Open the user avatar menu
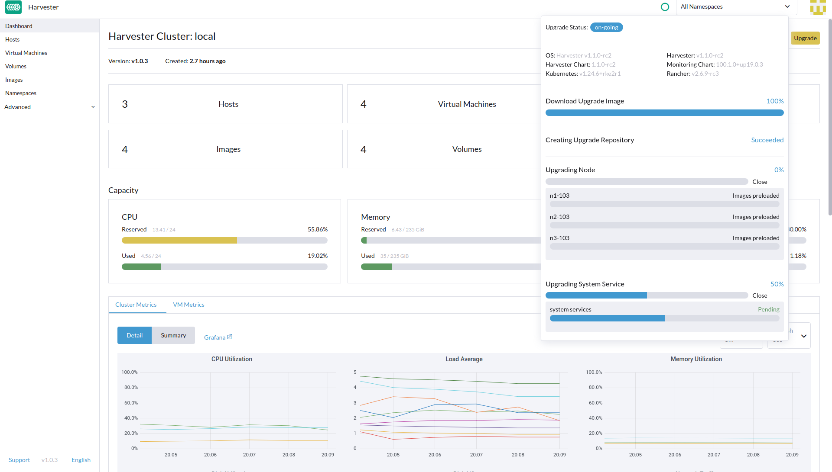The image size is (832, 472). point(818,7)
